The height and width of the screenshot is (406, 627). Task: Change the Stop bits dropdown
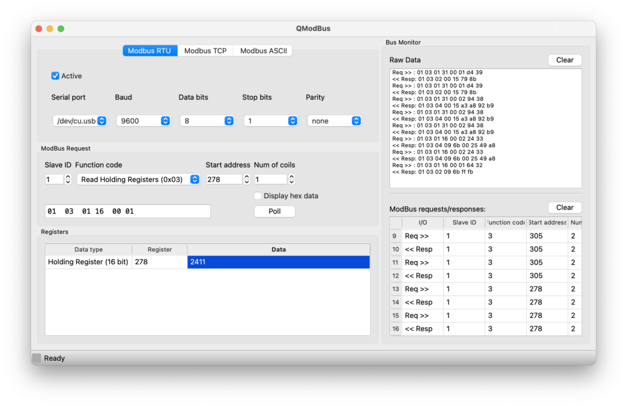(271, 121)
